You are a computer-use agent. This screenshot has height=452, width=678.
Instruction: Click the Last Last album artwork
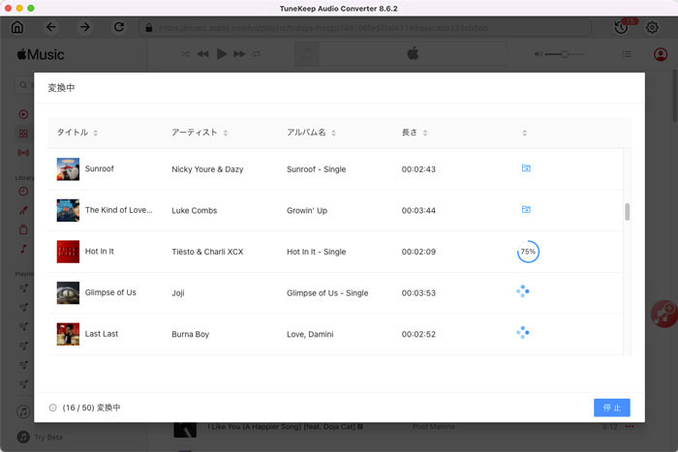[68, 334]
